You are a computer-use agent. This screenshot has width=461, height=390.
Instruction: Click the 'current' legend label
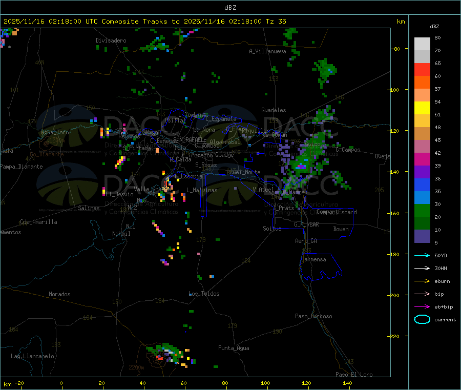(x=445, y=320)
